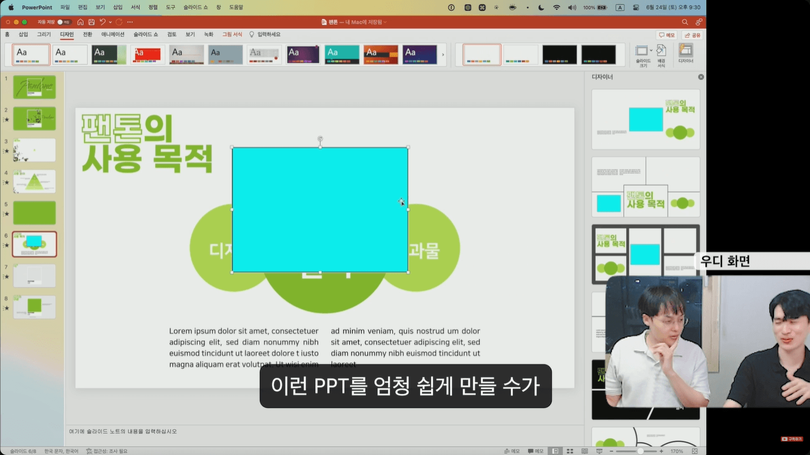This screenshot has height=455, width=810.
Task: Click the Redo icon in title bar
Action: [119, 22]
